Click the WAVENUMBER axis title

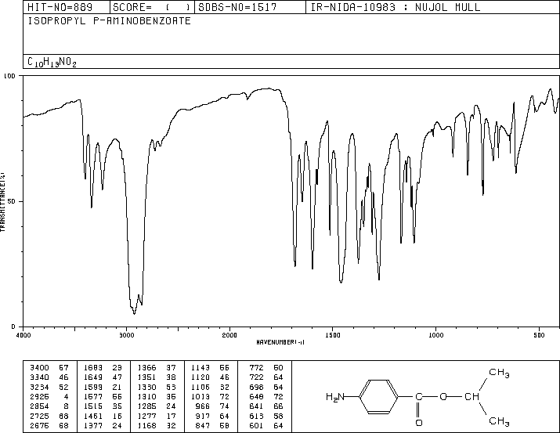tap(280, 342)
